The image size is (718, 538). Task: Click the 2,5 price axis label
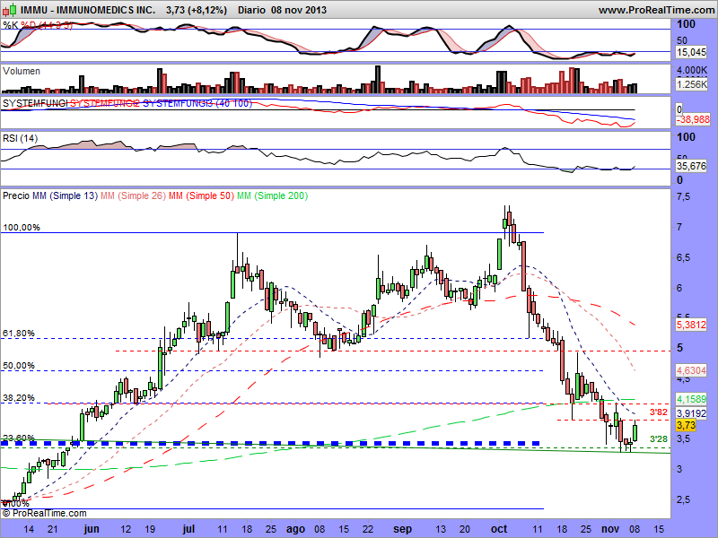(x=683, y=499)
